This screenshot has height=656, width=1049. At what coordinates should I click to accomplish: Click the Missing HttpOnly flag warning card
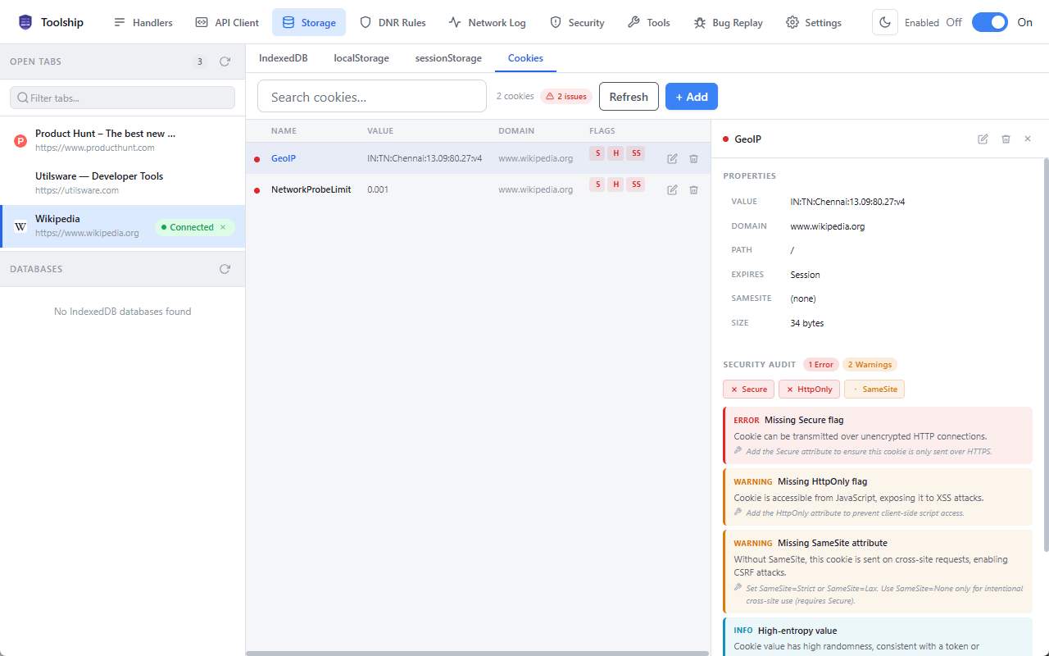pyautogui.click(x=878, y=497)
